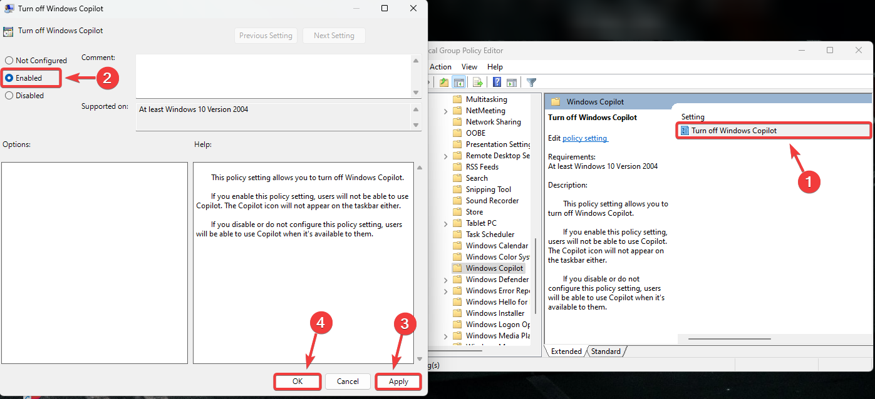This screenshot has width=875, height=399.
Task: Expand the Windows Defender tree node
Action: point(445,280)
